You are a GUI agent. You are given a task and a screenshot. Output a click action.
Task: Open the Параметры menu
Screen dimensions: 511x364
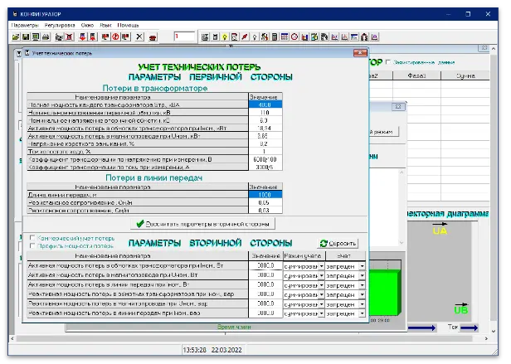pyautogui.click(x=25, y=25)
